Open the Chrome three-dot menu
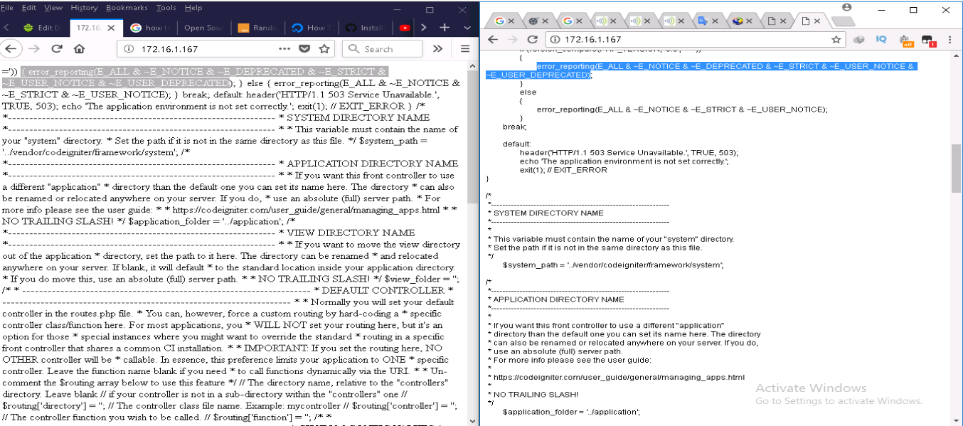This screenshot has height=426, width=963. coord(951,40)
